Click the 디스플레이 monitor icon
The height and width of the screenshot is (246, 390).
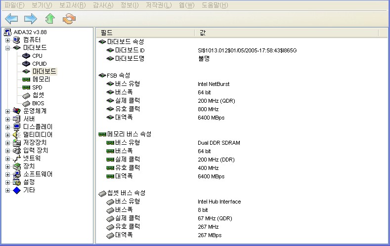pos(16,127)
